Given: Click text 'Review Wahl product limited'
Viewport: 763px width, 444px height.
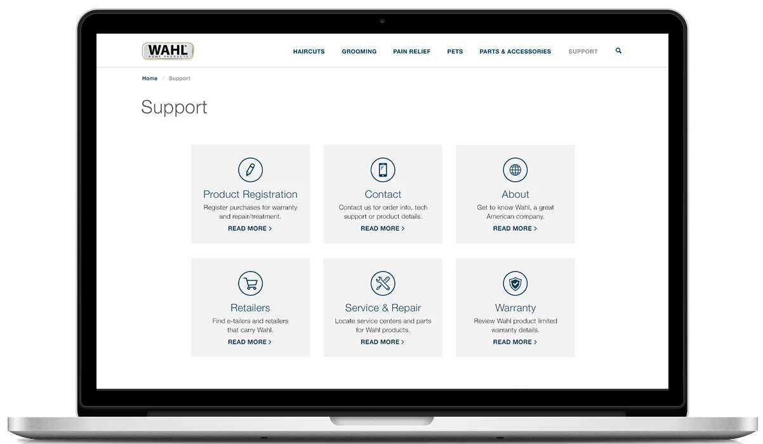Looking at the screenshot, I should pos(515,321).
